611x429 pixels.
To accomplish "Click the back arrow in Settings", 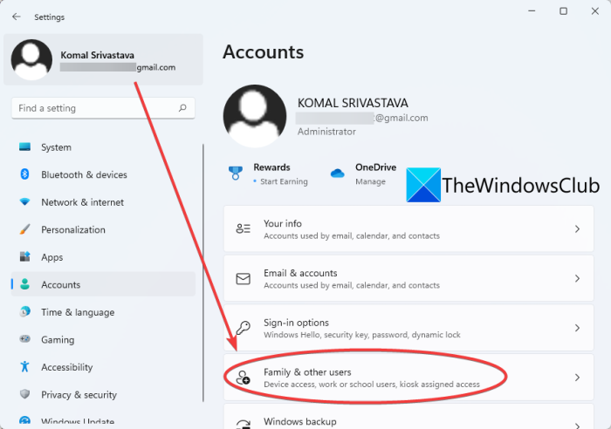I will [x=17, y=17].
